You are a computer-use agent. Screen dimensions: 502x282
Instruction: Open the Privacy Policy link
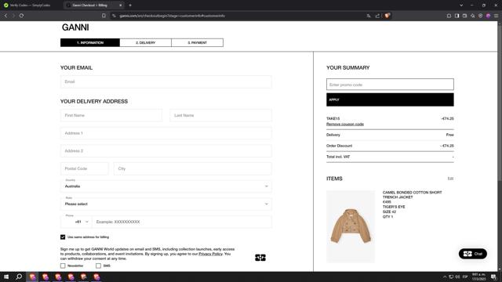tap(210, 254)
